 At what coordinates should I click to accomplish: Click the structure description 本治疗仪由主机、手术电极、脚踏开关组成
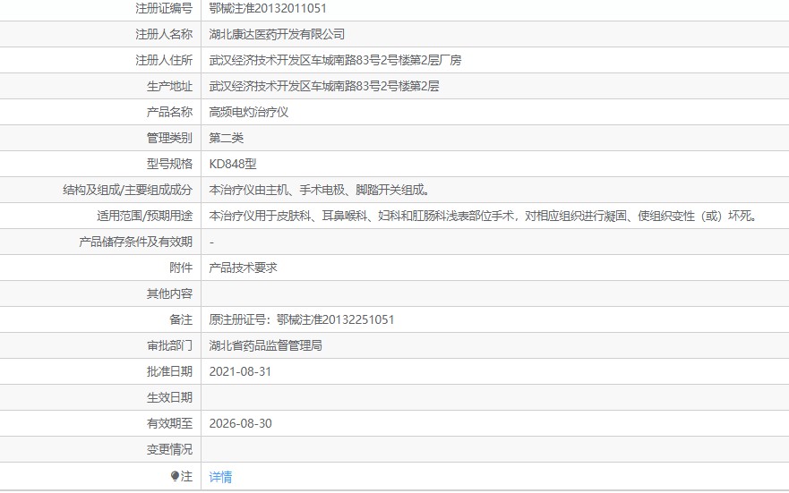320,190
